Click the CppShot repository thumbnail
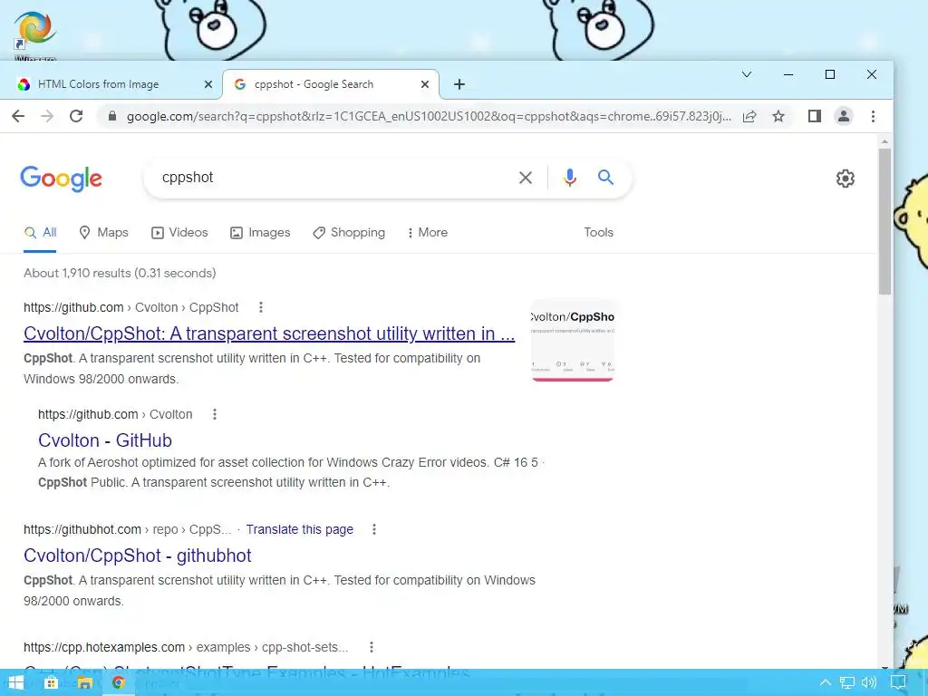The width and height of the screenshot is (928, 696). click(573, 341)
